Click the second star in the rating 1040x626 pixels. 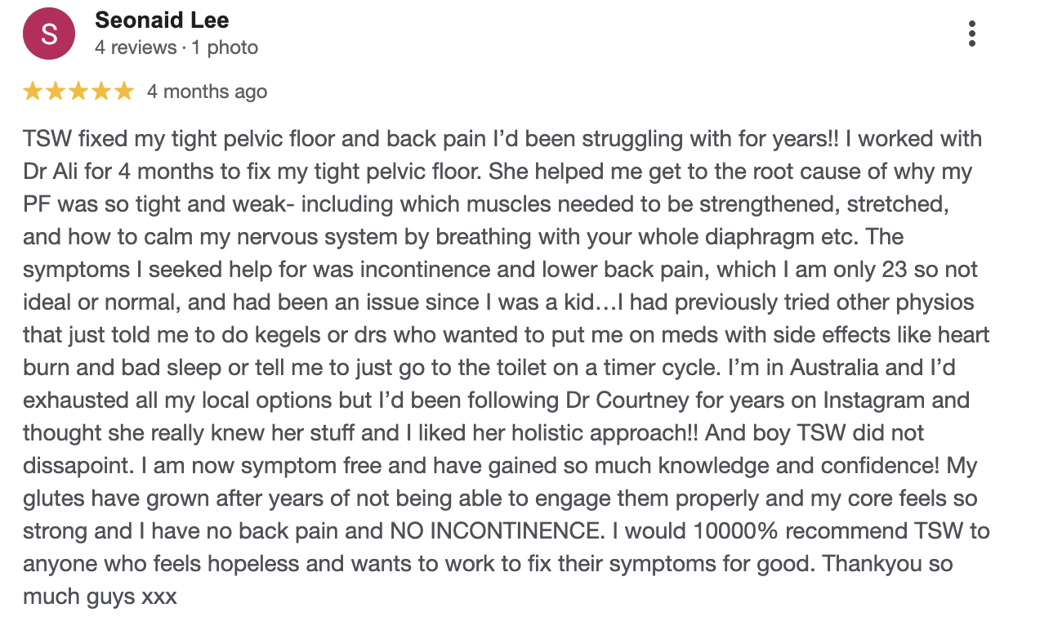coord(56,92)
